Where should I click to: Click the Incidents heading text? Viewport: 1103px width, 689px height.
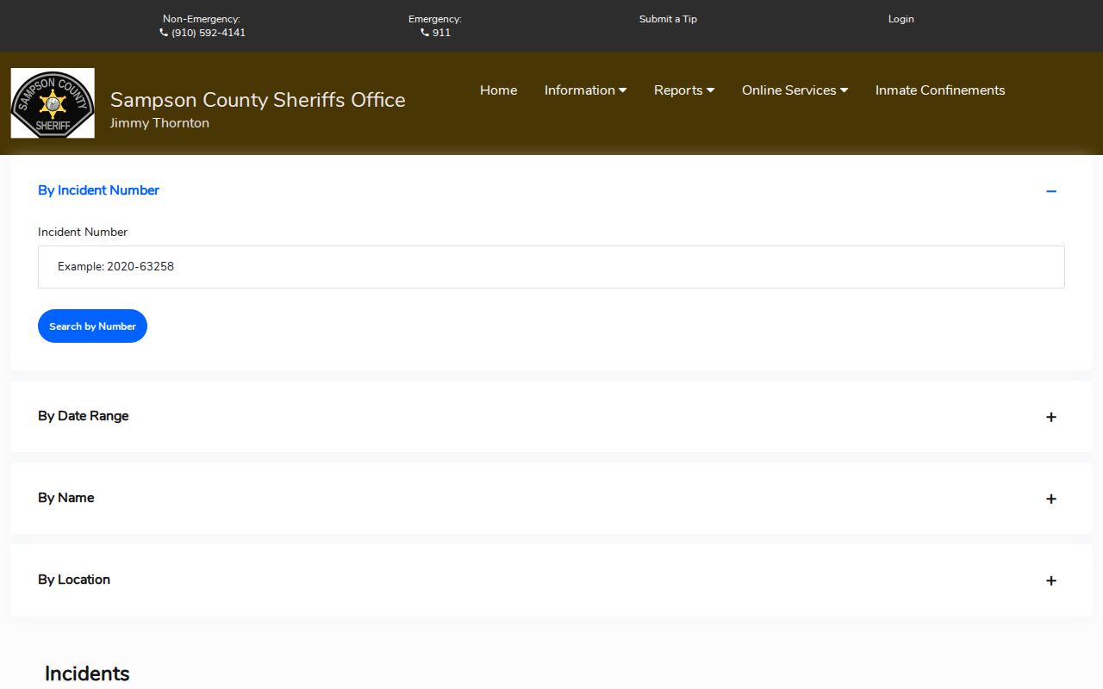coord(87,673)
